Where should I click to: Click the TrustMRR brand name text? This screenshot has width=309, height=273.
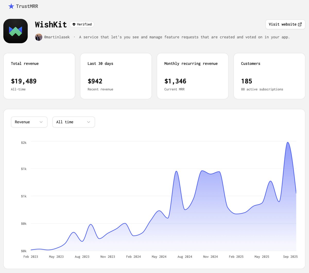point(27,6)
